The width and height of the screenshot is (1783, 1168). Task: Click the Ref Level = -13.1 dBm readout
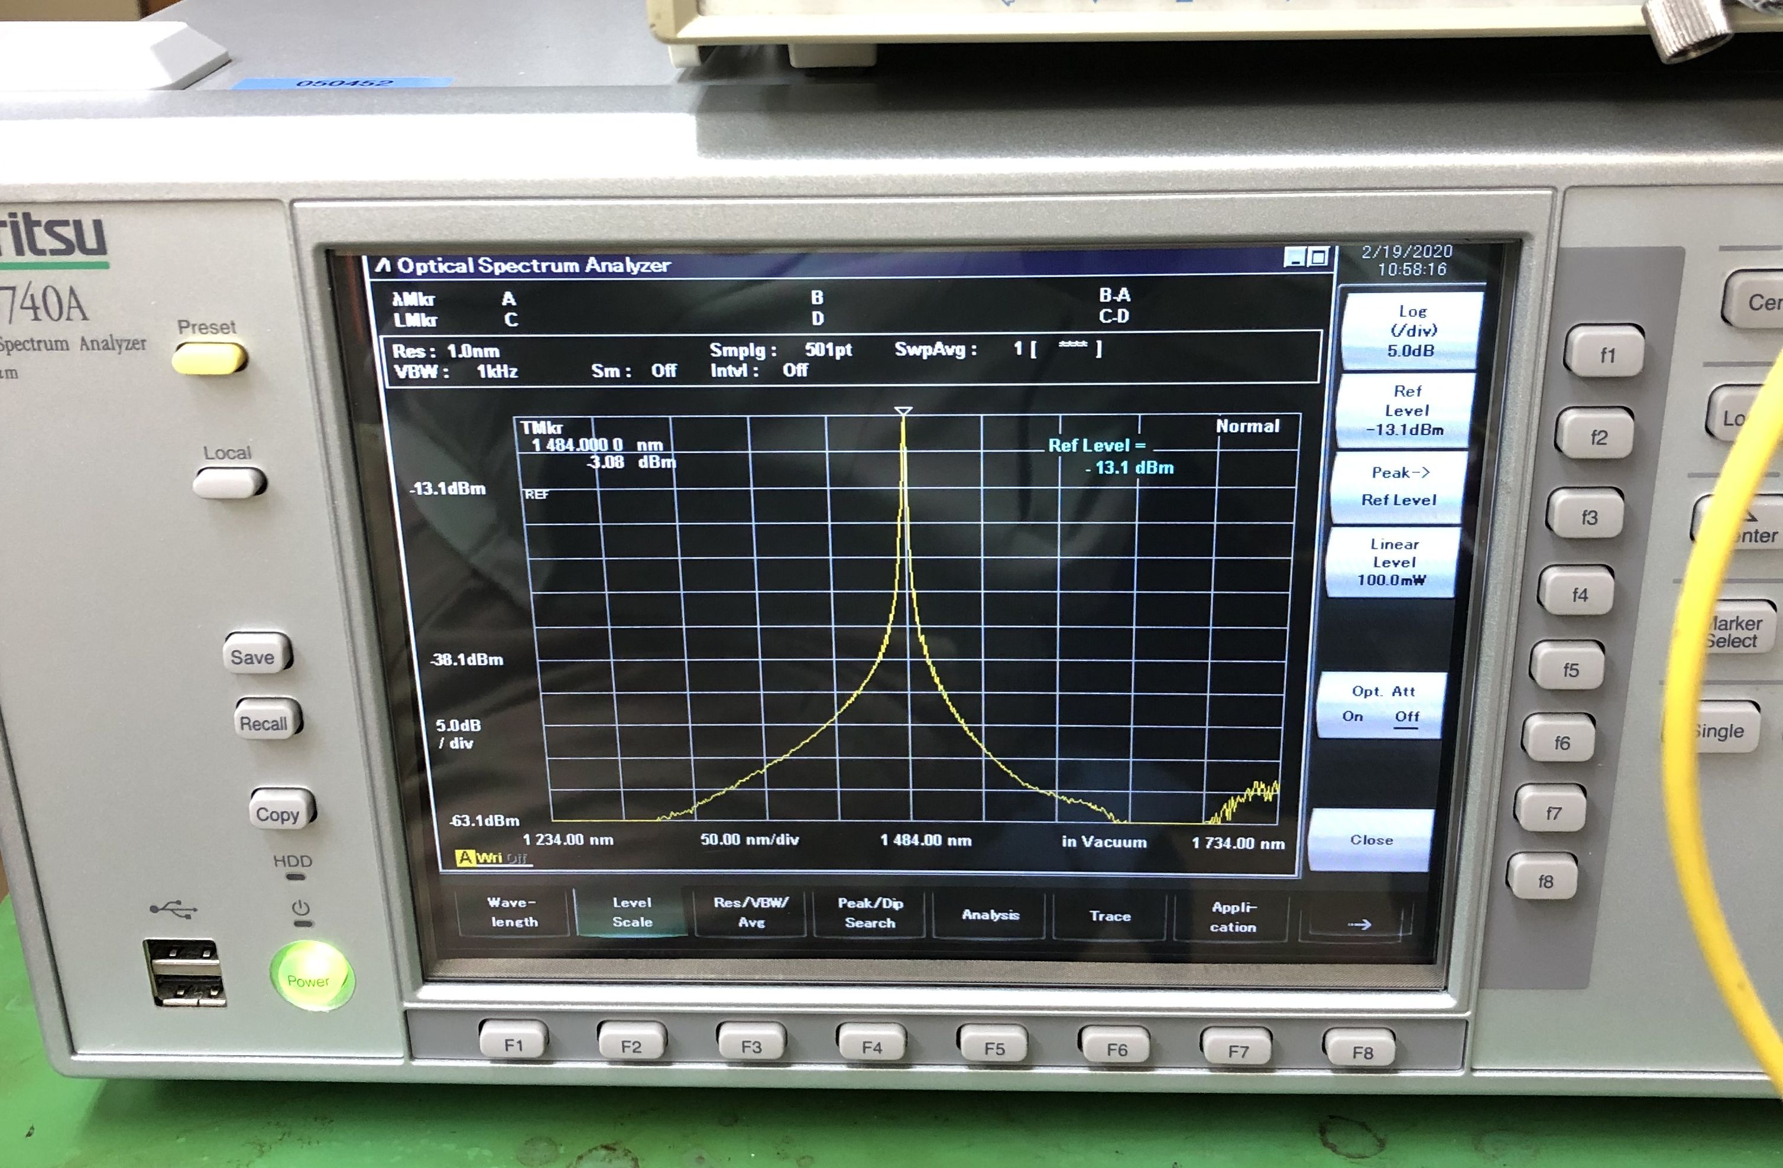[1111, 456]
